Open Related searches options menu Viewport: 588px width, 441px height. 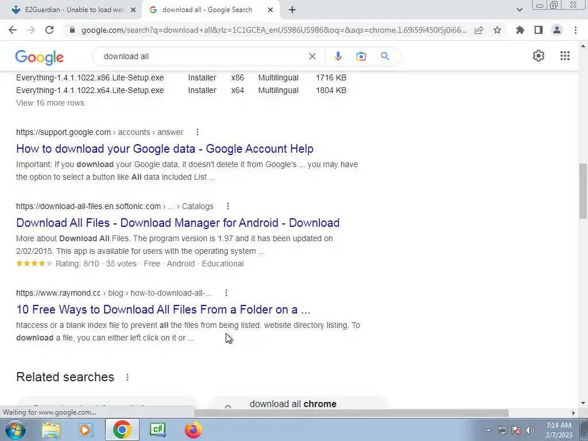pos(127,377)
